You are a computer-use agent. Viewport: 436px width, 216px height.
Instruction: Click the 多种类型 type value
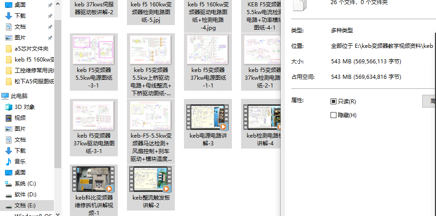(x=342, y=31)
